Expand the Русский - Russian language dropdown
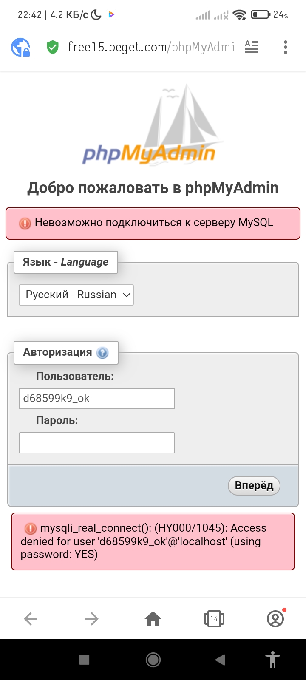Viewport: 306px width, 680px height. (76, 295)
